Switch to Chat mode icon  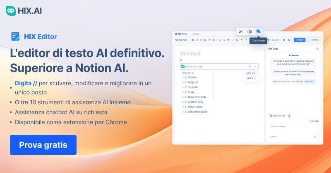[258, 31]
